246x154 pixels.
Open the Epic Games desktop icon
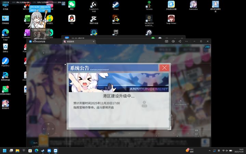116,32
